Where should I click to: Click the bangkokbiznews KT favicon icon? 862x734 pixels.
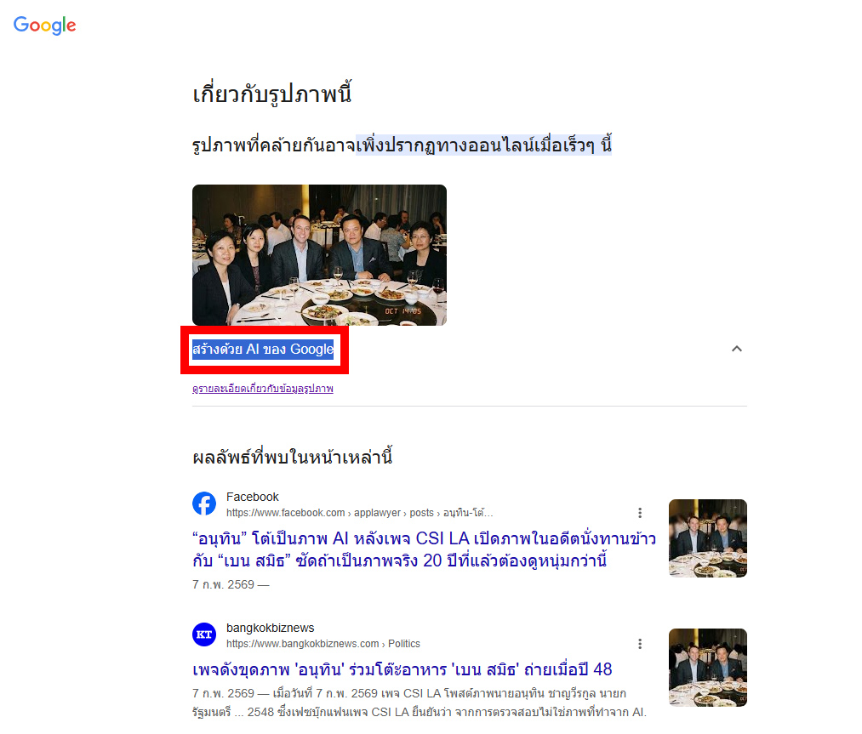(x=204, y=634)
